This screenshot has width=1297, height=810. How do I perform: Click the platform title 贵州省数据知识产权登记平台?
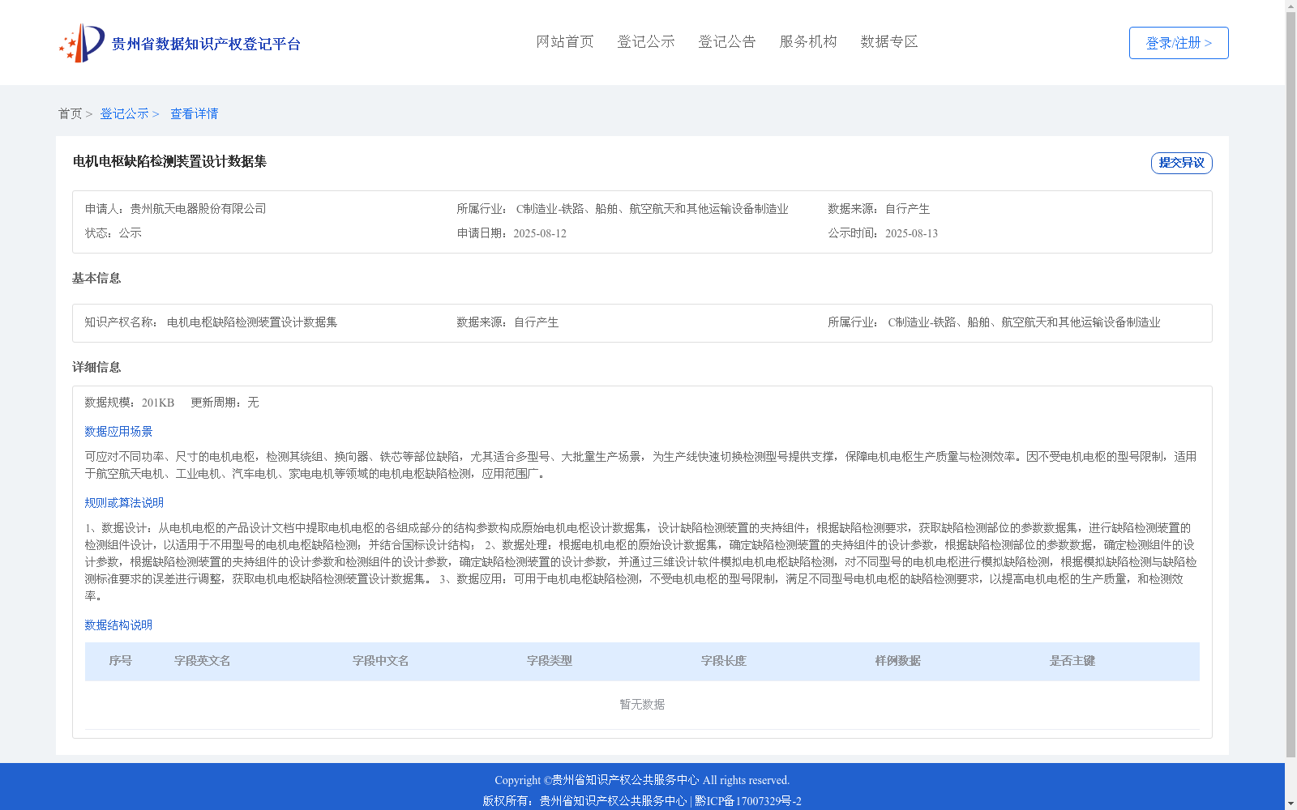coord(206,44)
